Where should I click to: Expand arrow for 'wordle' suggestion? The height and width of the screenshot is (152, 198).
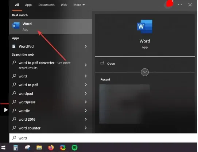click(x=86, y=111)
